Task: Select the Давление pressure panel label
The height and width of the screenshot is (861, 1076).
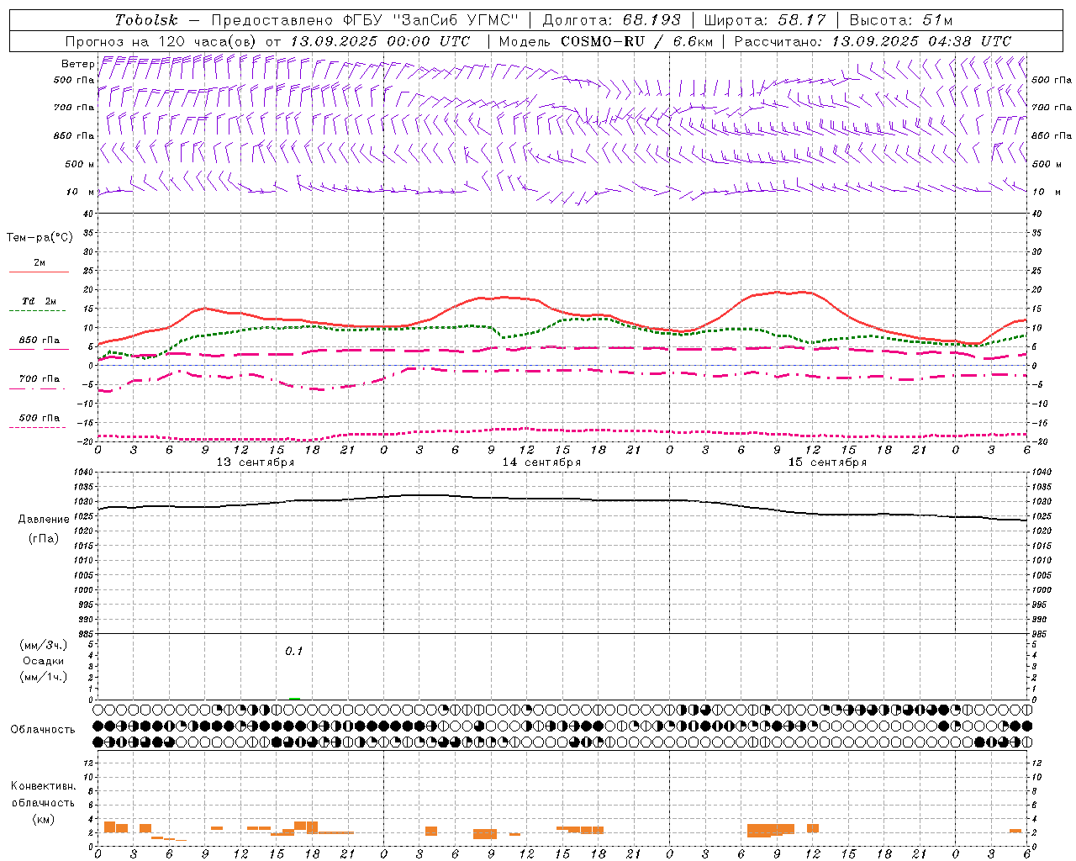Action: 44,520
